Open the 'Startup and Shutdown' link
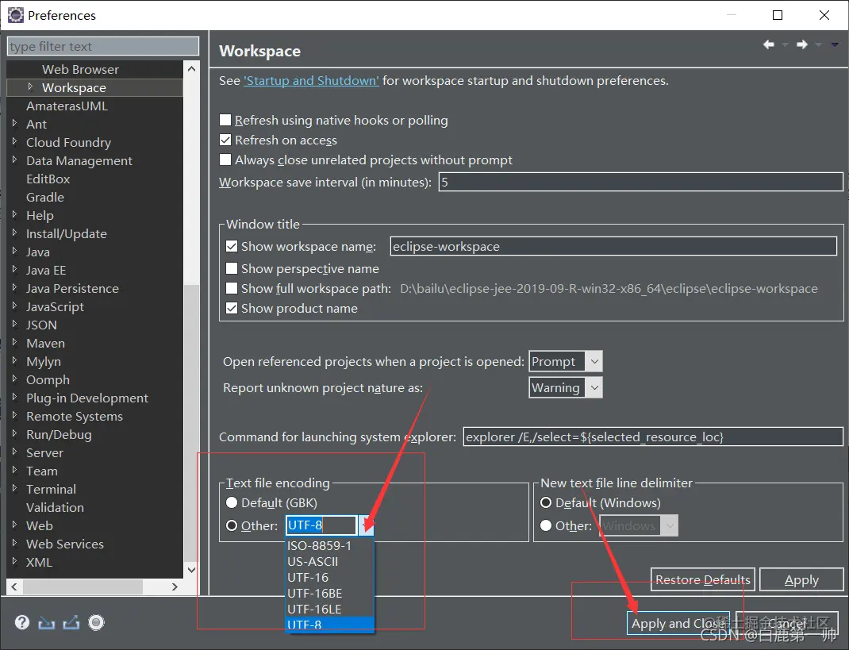 311,81
